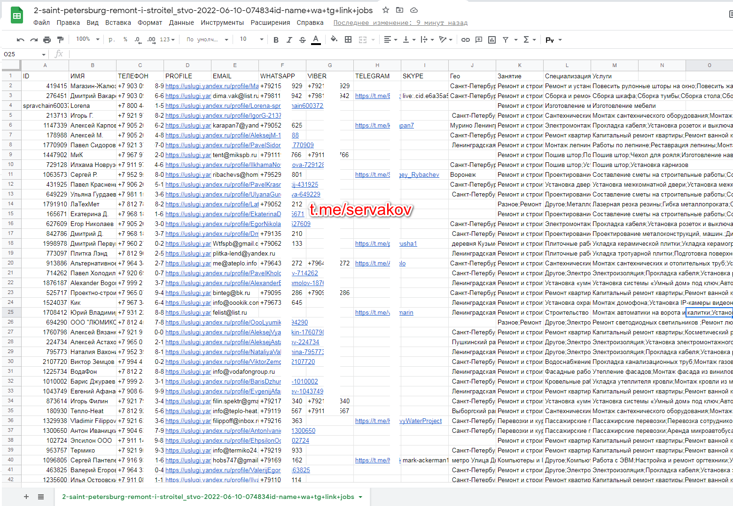The height and width of the screenshot is (506, 733).
Task: Toggle strikethrough formatting
Action: click(302, 40)
